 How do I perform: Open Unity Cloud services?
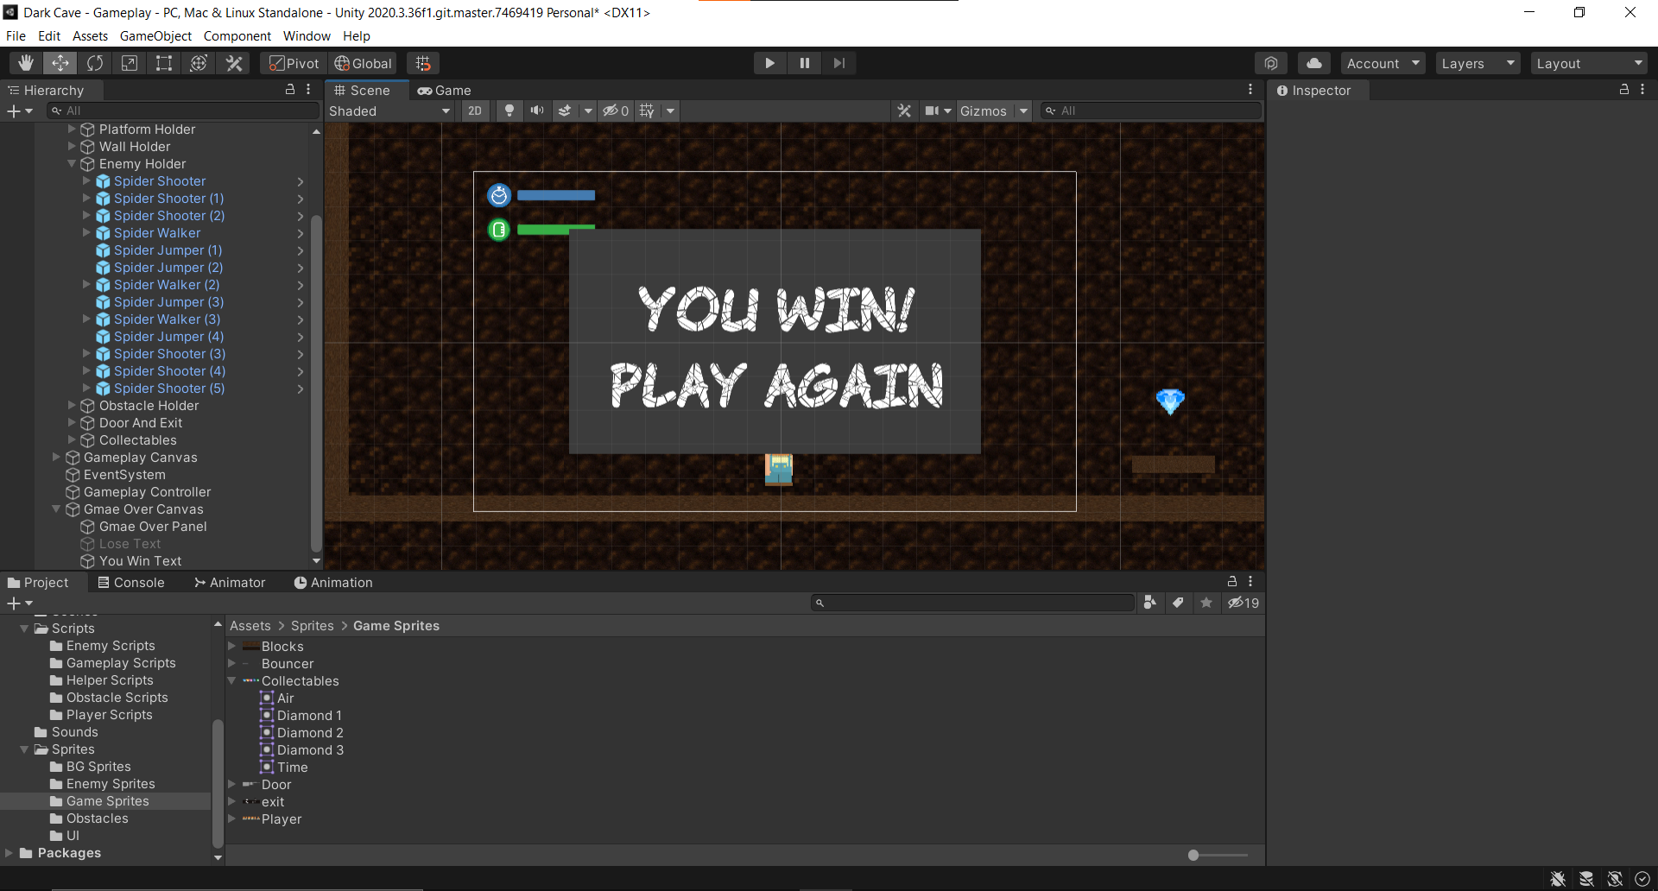click(1313, 62)
